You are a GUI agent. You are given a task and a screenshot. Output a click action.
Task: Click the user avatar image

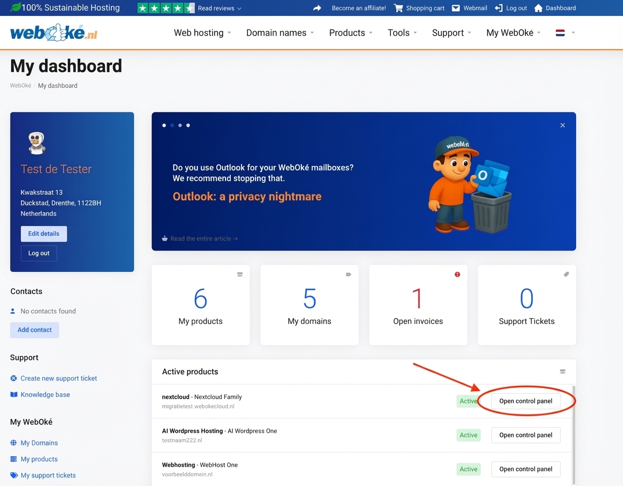[37, 142]
